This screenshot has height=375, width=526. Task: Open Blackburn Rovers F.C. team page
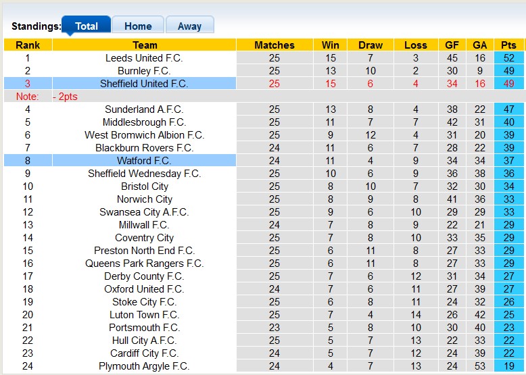tap(144, 148)
